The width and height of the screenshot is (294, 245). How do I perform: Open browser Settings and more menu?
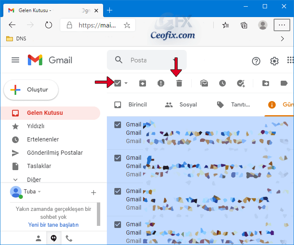(x=282, y=25)
